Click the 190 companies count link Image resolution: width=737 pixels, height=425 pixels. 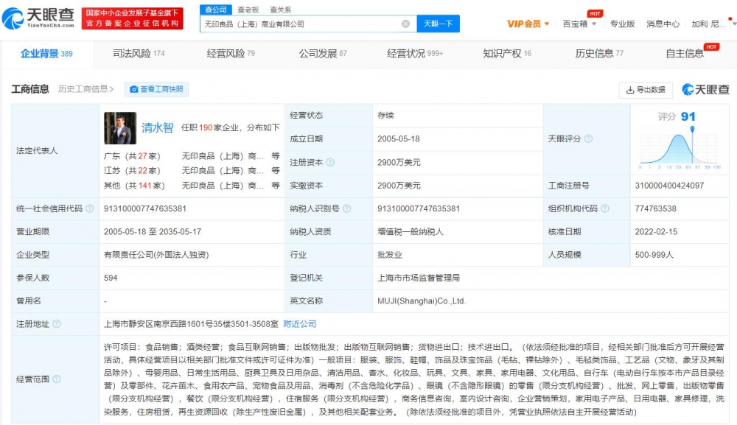(x=206, y=127)
